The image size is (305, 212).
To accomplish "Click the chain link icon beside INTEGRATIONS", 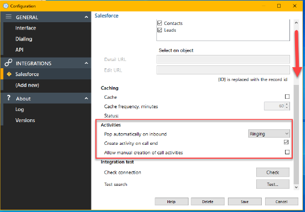I will [8, 63].
